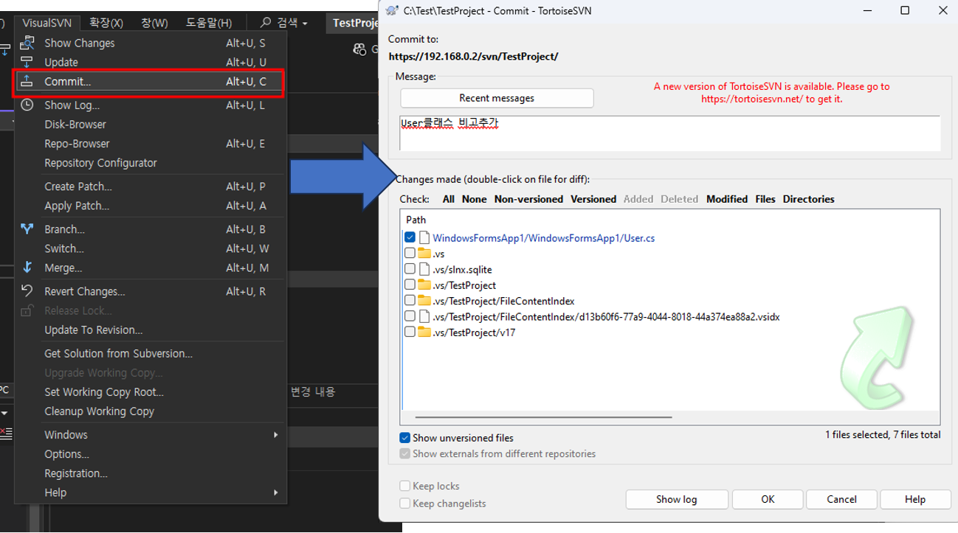Click the All check filter link
This screenshot has height=533, width=958.
[449, 199]
